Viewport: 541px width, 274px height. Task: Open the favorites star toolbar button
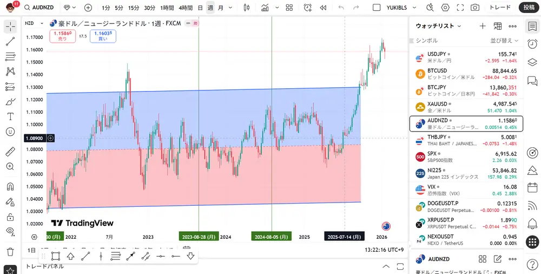tap(10, 271)
